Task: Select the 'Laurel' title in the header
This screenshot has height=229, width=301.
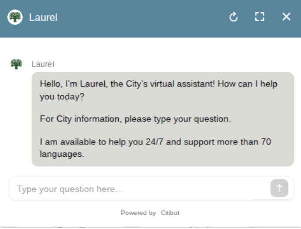Action: coord(43,17)
